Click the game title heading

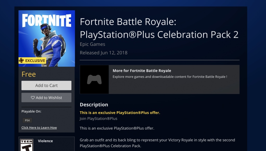(159, 28)
